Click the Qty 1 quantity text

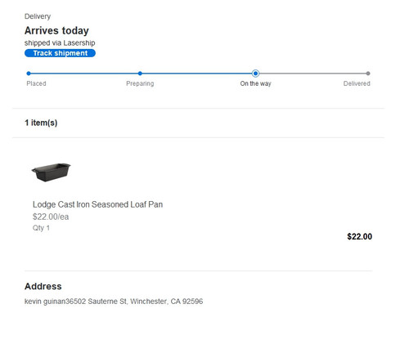41,228
